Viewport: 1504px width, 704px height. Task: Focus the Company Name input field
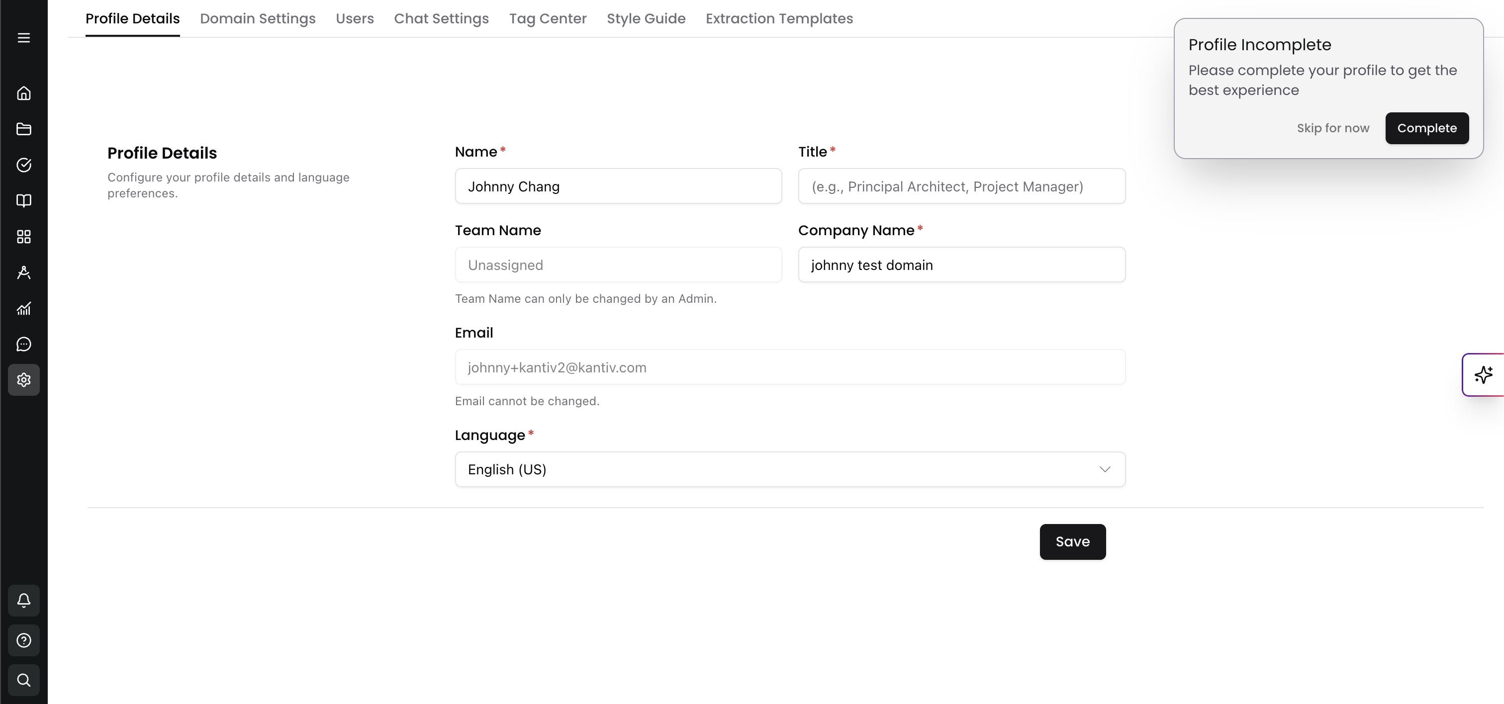[x=961, y=265]
